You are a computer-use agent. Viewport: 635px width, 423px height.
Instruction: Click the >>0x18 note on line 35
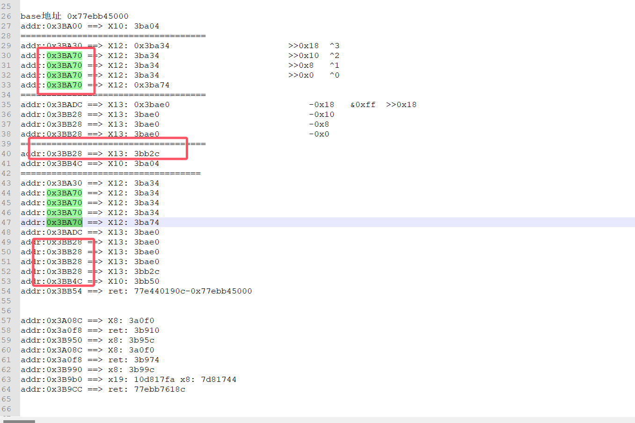click(x=401, y=105)
